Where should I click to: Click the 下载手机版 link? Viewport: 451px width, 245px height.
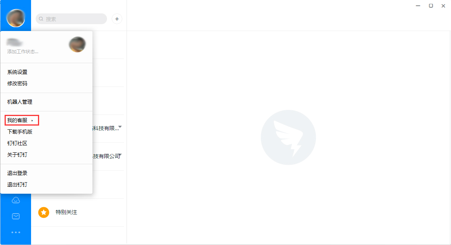pyautogui.click(x=19, y=131)
